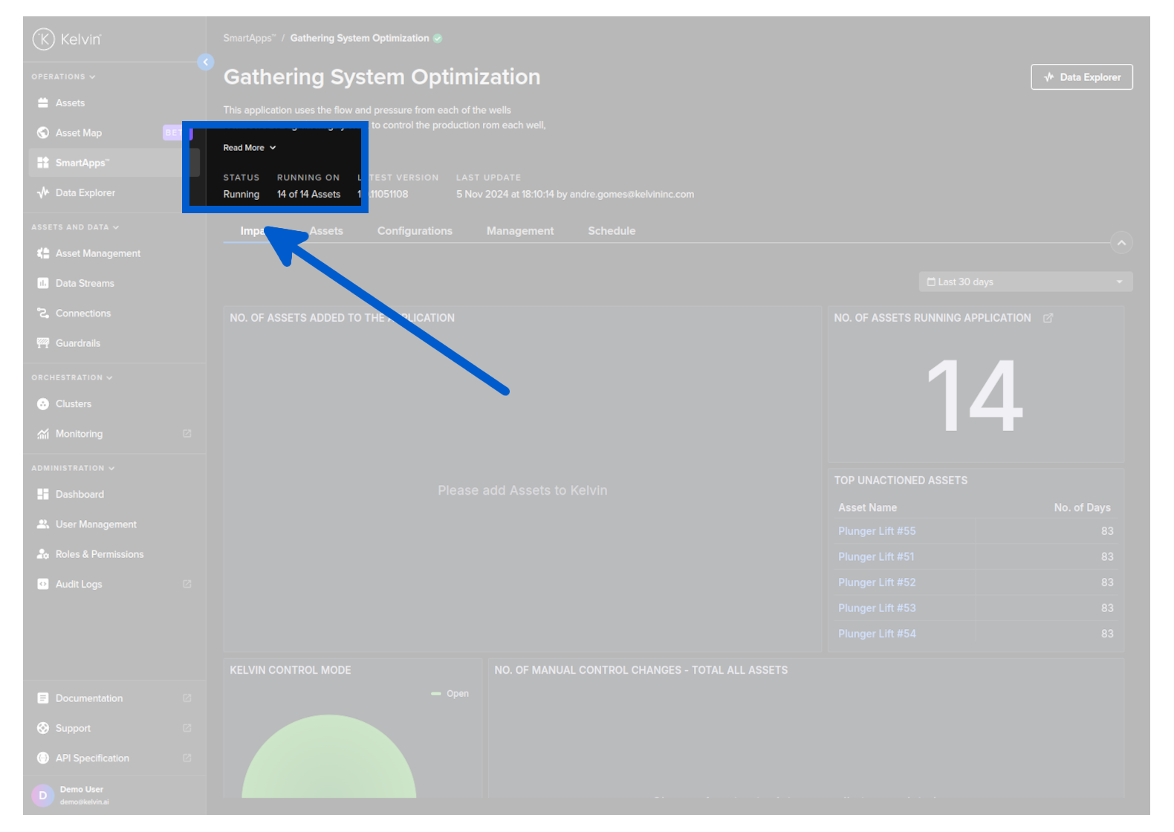
Task: Open Data Streams section
Action: coord(85,284)
